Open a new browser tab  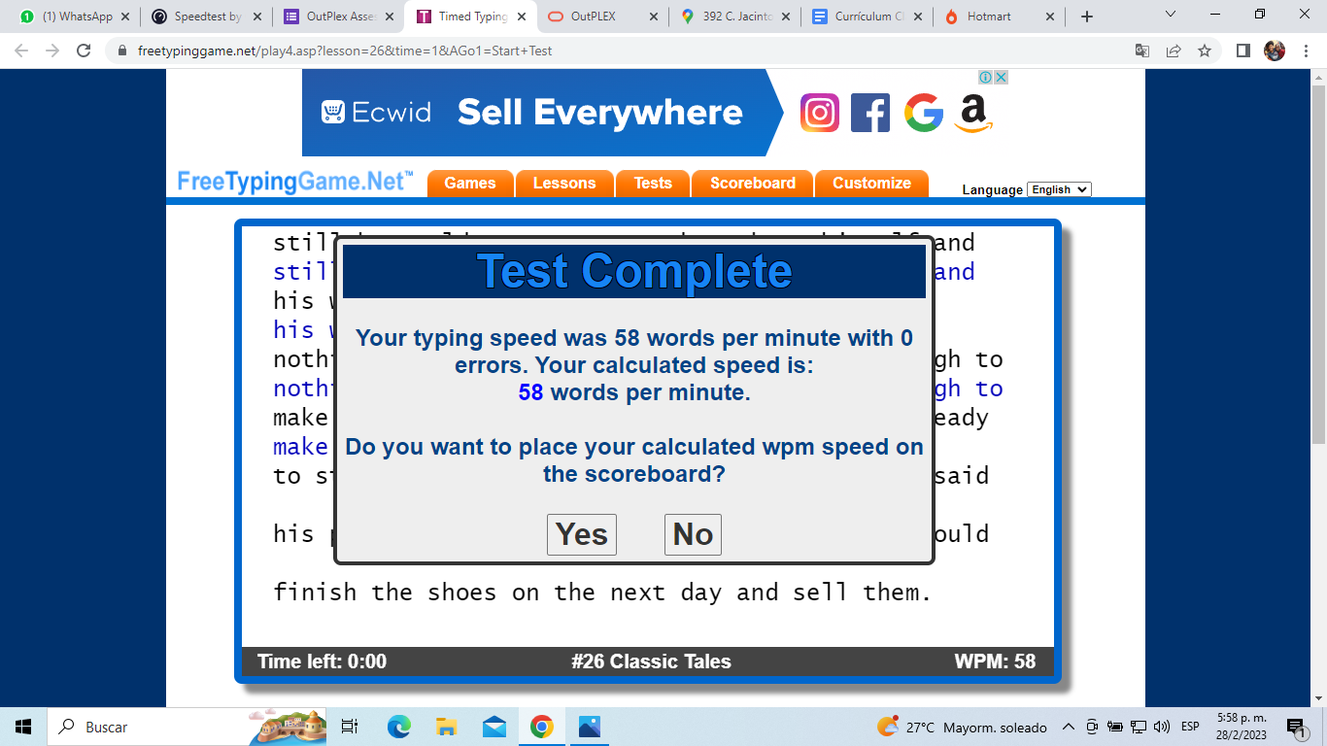click(x=1087, y=17)
